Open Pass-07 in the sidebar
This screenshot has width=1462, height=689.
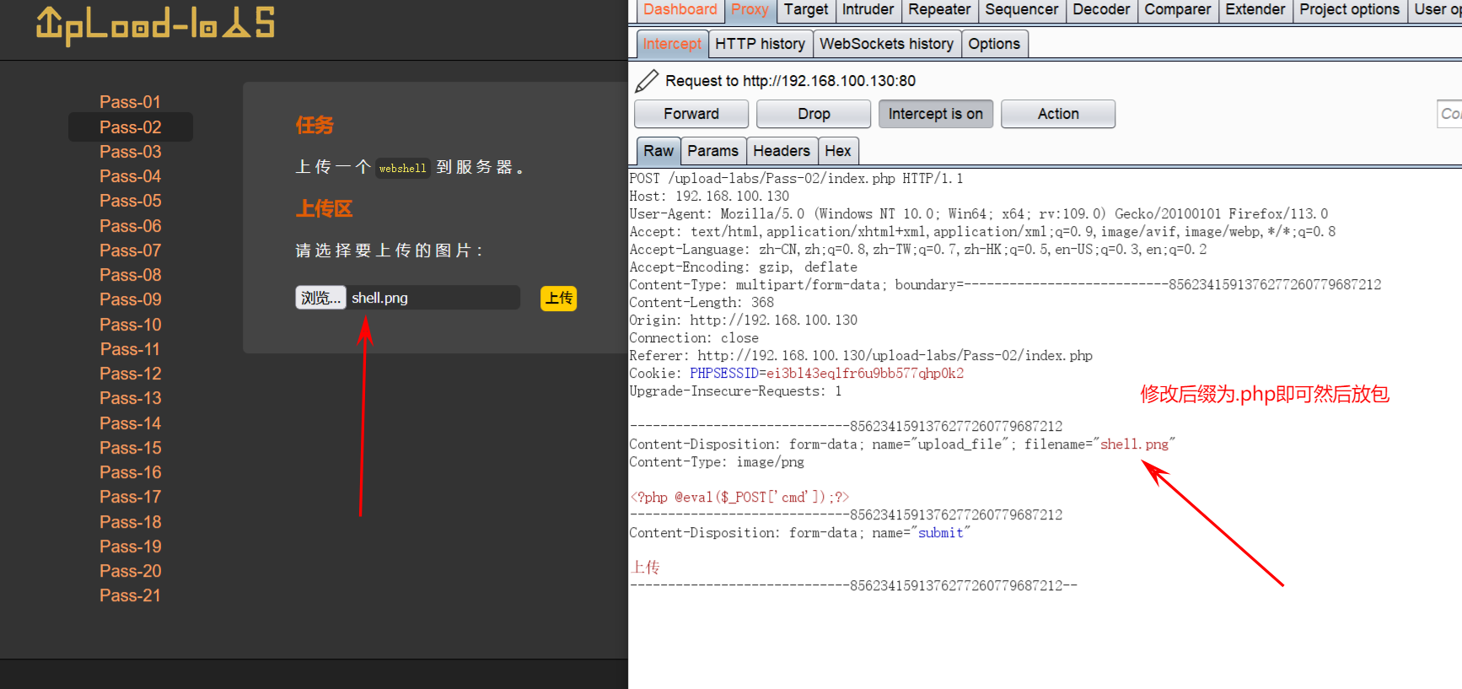pos(130,250)
